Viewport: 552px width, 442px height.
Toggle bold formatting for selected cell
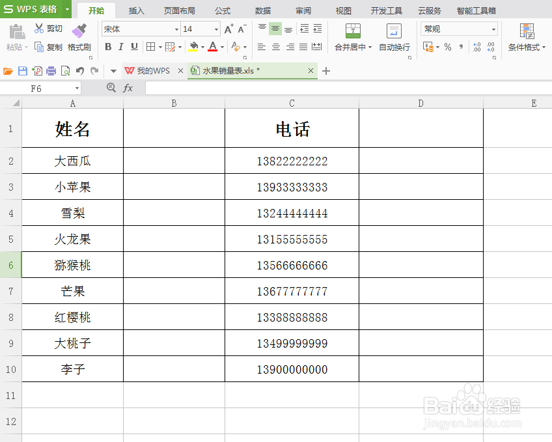click(x=108, y=48)
